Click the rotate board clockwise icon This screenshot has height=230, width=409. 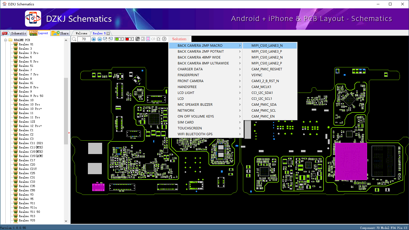[x=105, y=39]
